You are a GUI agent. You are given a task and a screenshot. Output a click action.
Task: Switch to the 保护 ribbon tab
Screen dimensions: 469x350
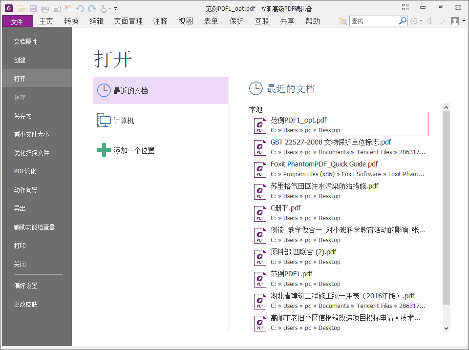click(x=236, y=21)
